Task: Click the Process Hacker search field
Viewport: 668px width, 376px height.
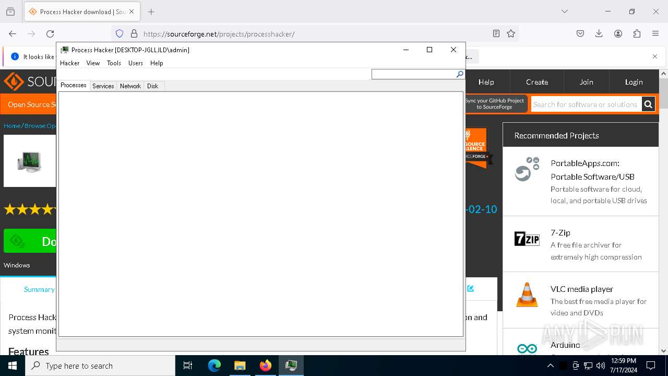Action: 413,75
